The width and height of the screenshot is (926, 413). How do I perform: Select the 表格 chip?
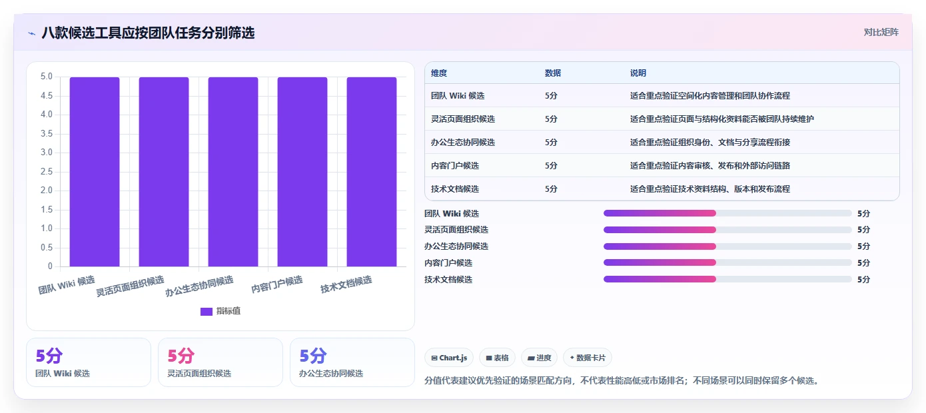click(497, 358)
